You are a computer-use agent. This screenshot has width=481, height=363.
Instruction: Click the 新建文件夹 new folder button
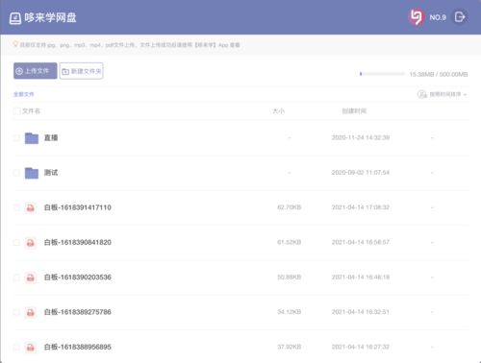pyautogui.click(x=81, y=71)
